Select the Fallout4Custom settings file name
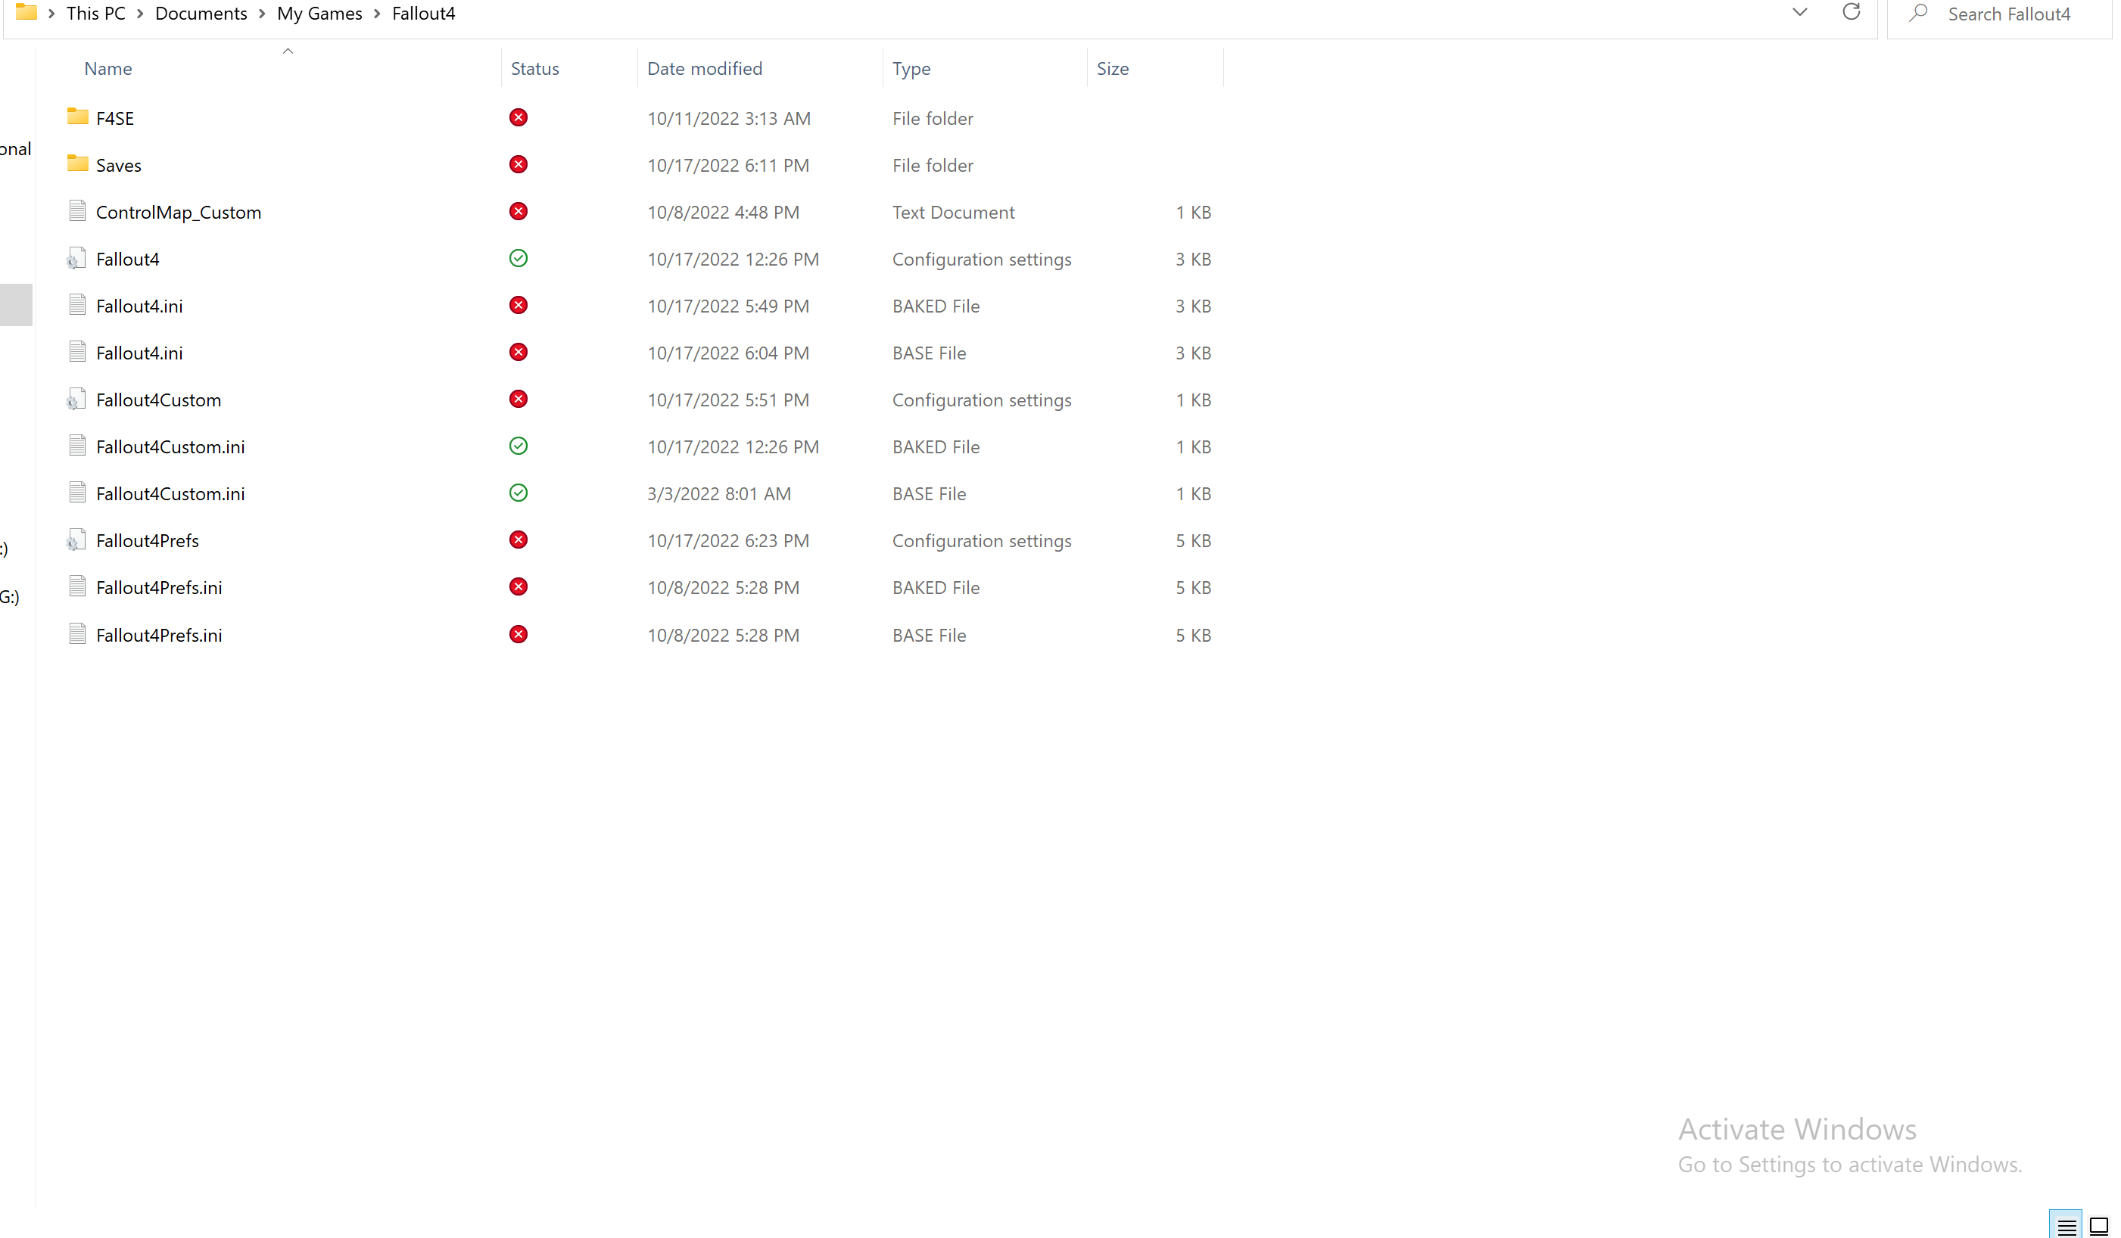 tap(158, 400)
